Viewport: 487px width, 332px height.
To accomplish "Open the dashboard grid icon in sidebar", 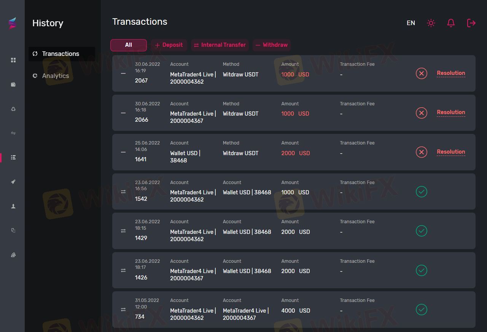I will [x=13, y=60].
